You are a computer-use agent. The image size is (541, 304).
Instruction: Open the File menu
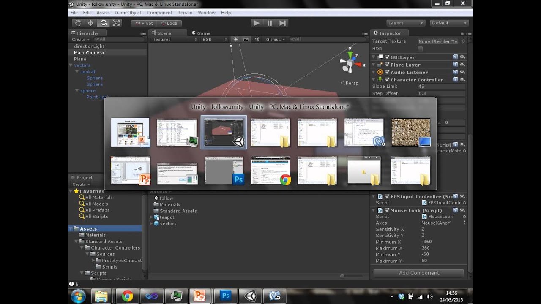click(x=74, y=13)
